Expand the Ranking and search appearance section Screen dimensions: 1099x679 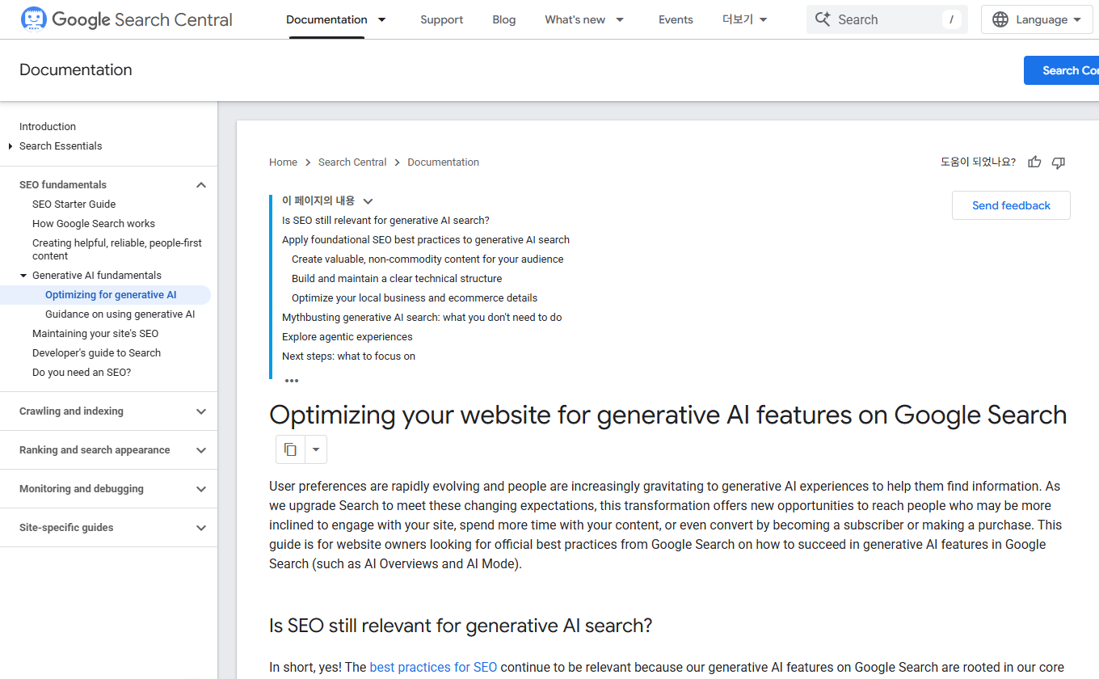coord(201,450)
